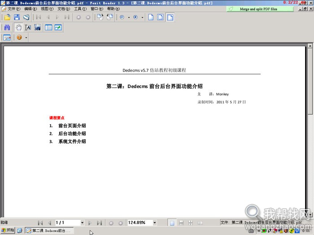Viewport: 314px width, 235px height.
Task: Save the document with the floppy icon
Action: [x=17, y=17]
